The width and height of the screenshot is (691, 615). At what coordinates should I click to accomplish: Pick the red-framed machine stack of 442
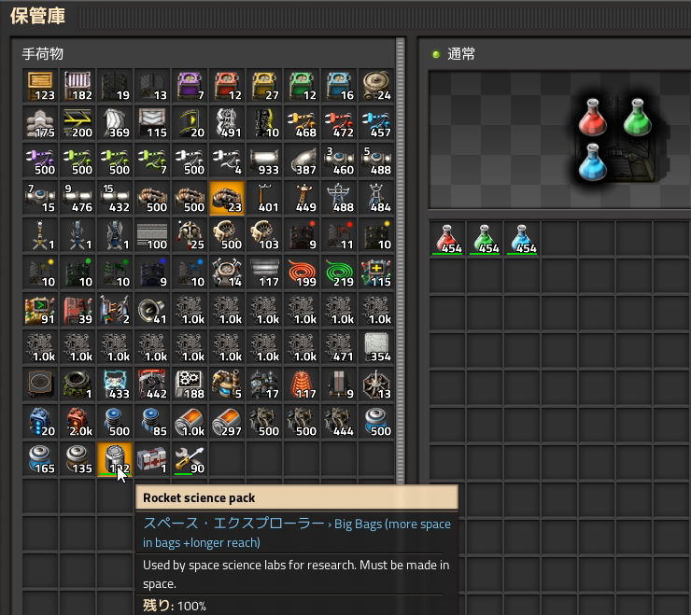click(x=152, y=384)
